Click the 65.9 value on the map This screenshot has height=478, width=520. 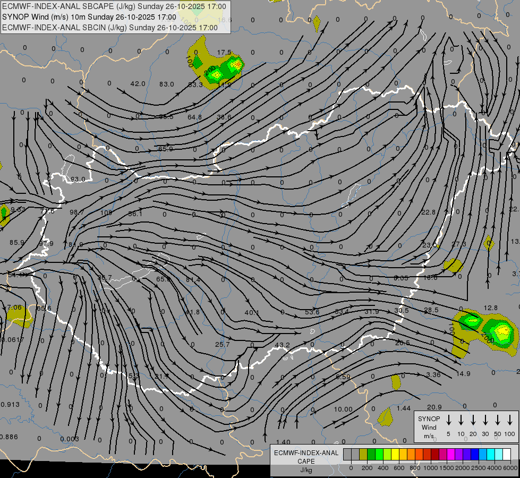coord(166,149)
